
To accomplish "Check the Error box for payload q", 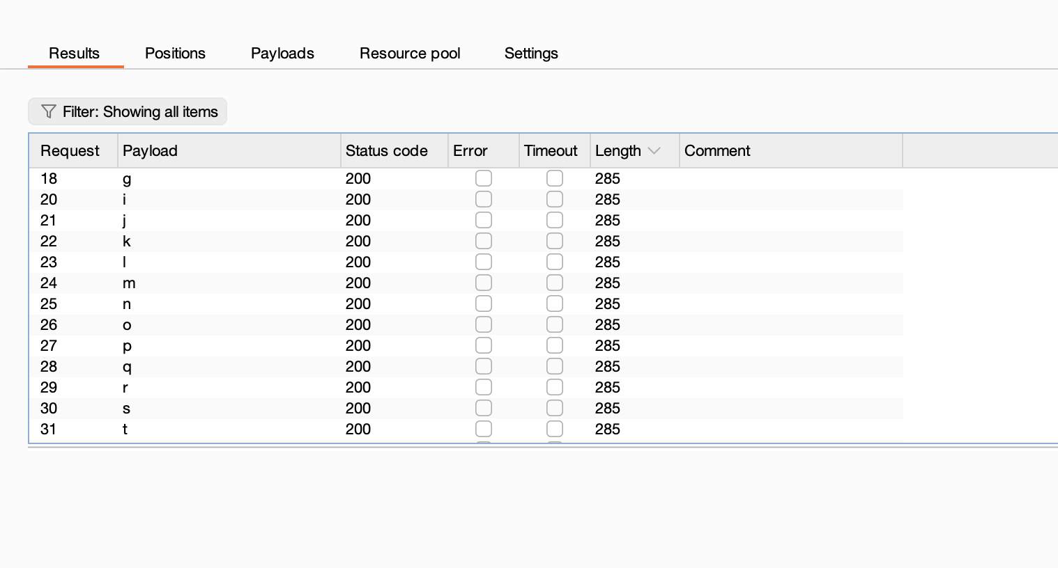I will pyautogui.click(x=483, y=367).
